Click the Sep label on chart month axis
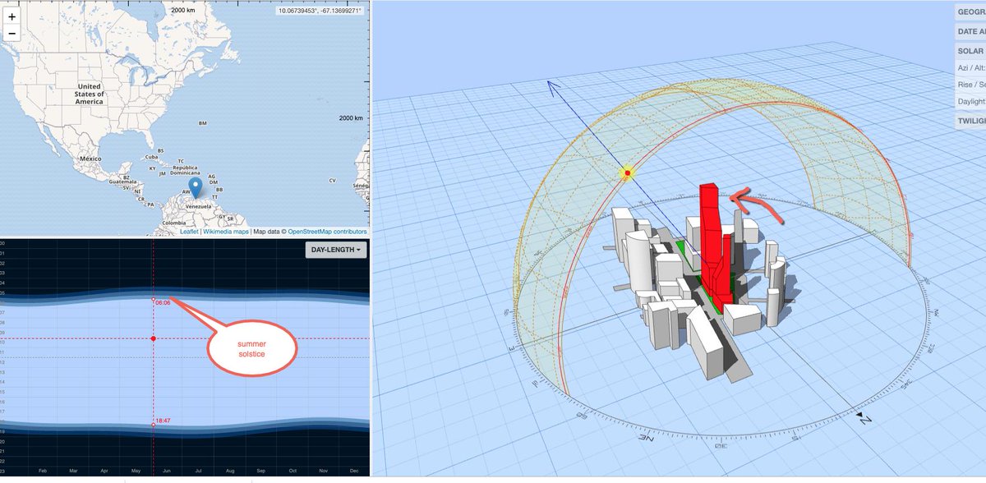 click(260, 471)
